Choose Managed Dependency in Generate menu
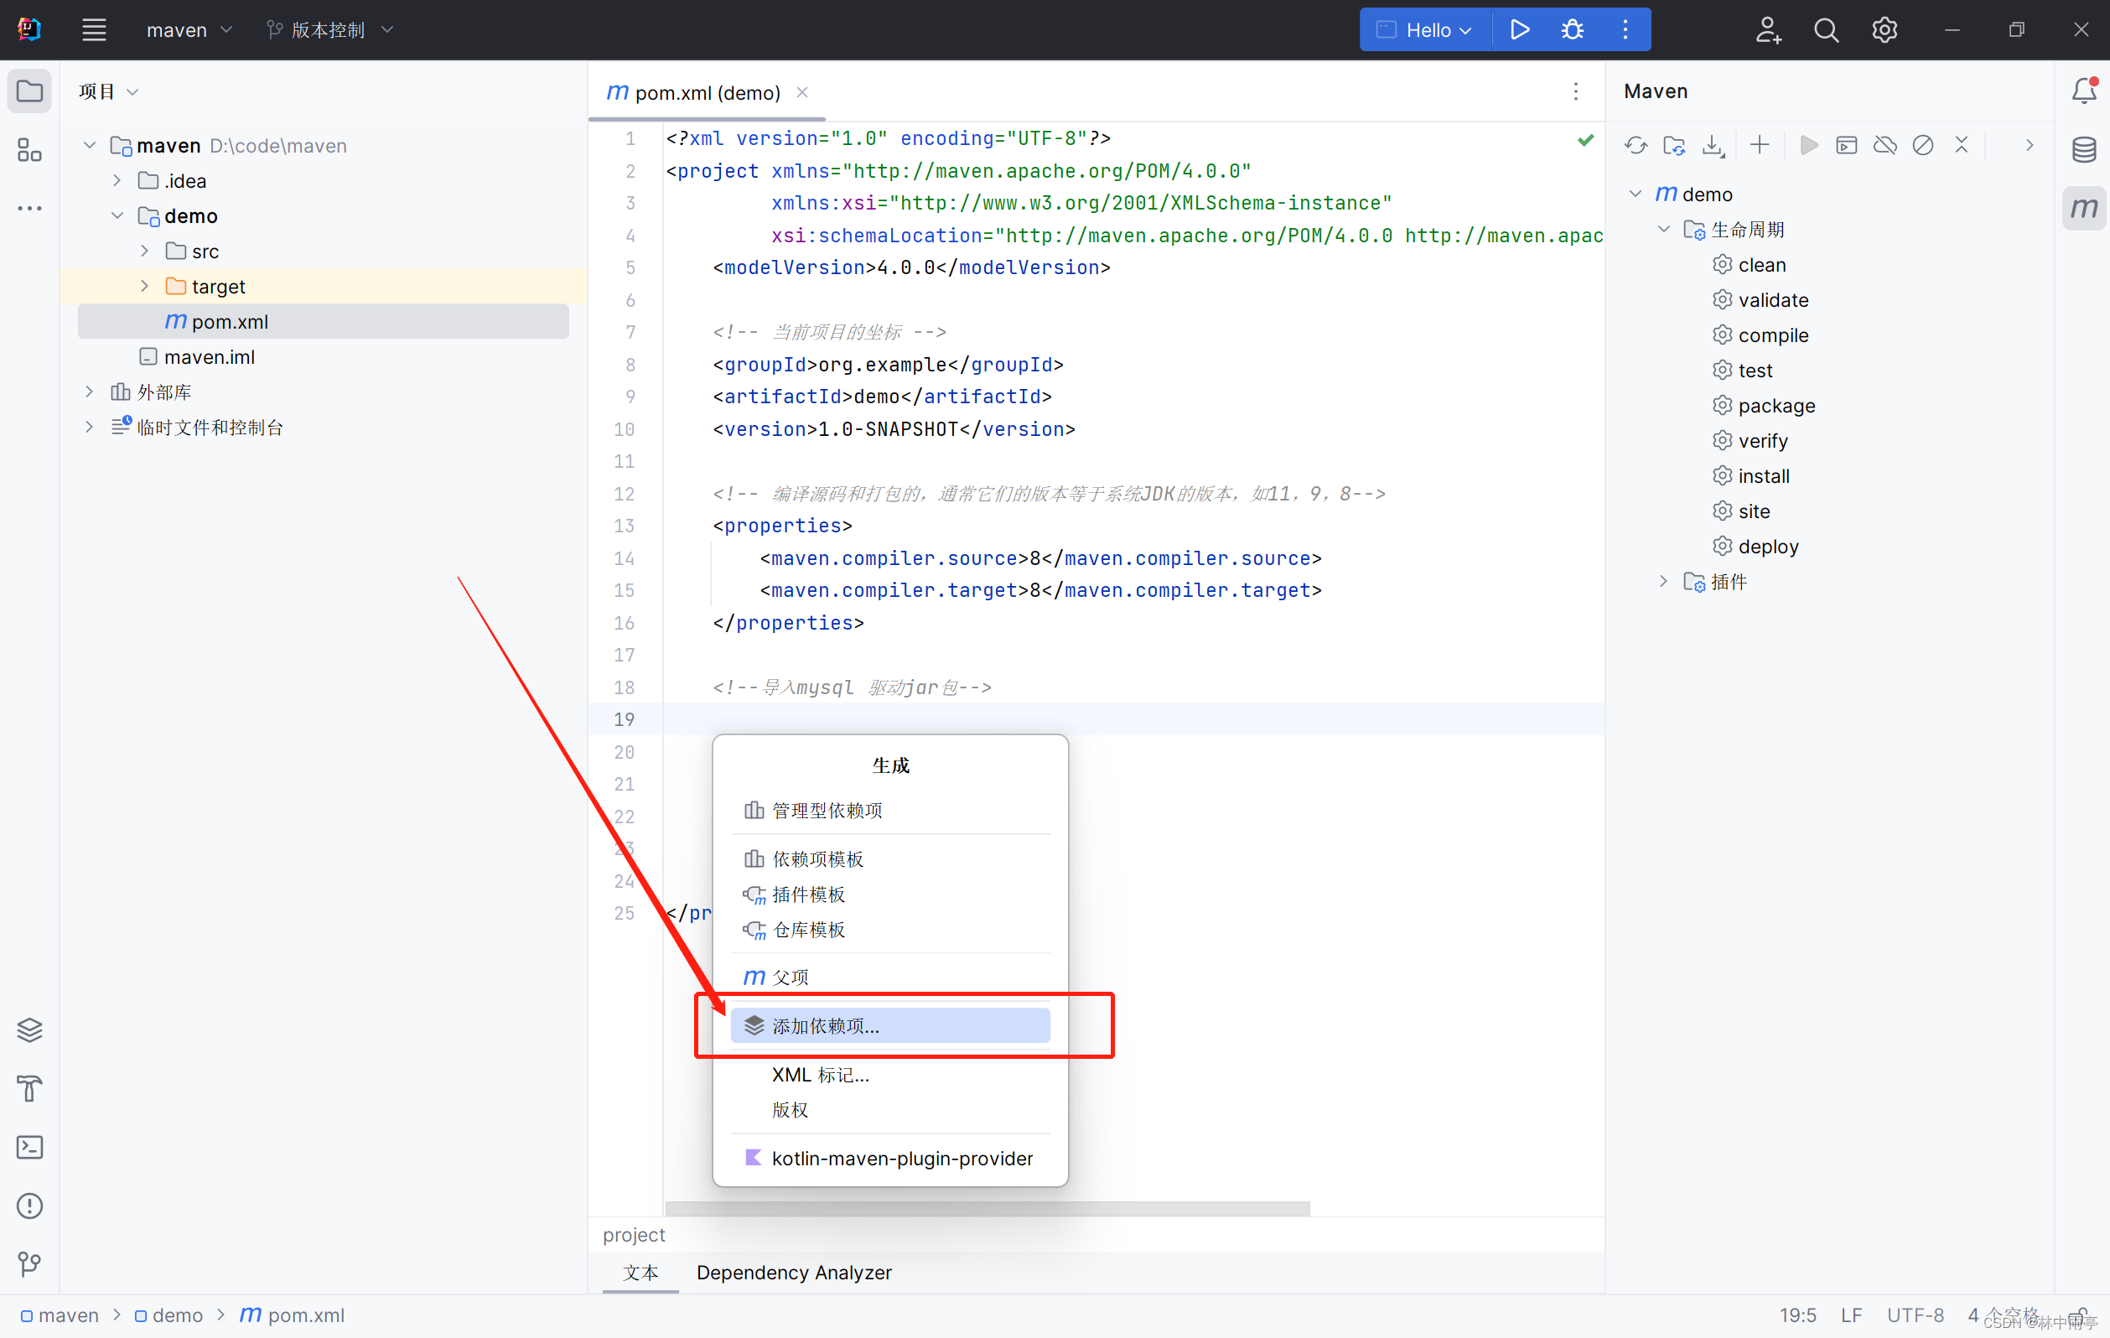This screenshot has width=2110, height=1338. pos(890,811)
